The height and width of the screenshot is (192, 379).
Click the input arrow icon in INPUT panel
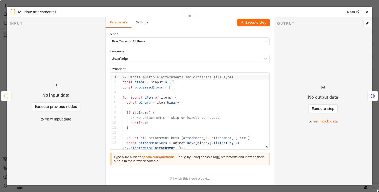(56, 85)
